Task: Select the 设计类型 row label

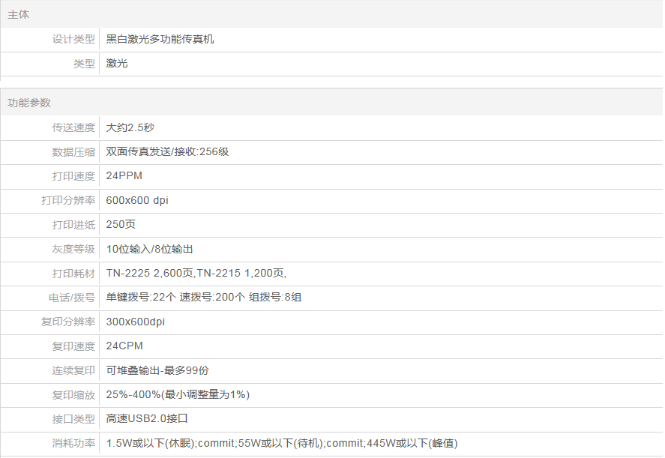Action: pyautogui.click(x=73, y=40)
